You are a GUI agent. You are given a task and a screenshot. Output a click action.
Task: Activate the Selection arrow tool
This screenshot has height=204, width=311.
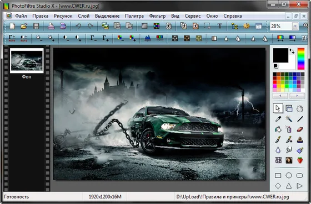click(x=278, y=108)
